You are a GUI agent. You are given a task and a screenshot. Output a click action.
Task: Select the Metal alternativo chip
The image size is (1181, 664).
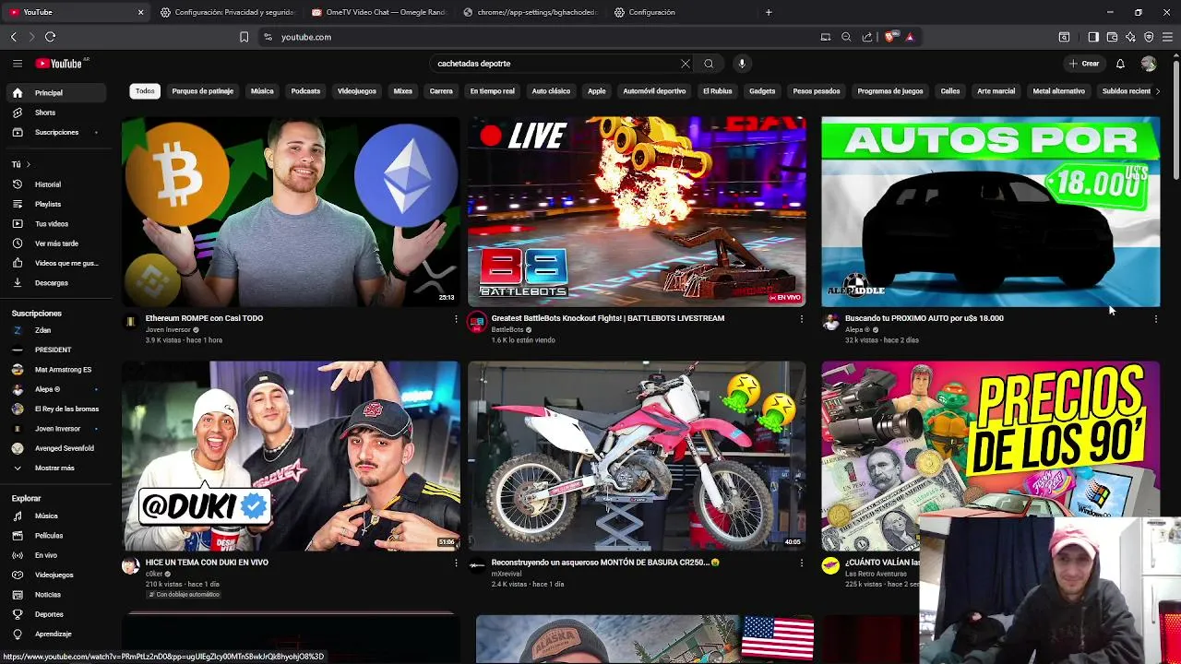coord(1058,91)
